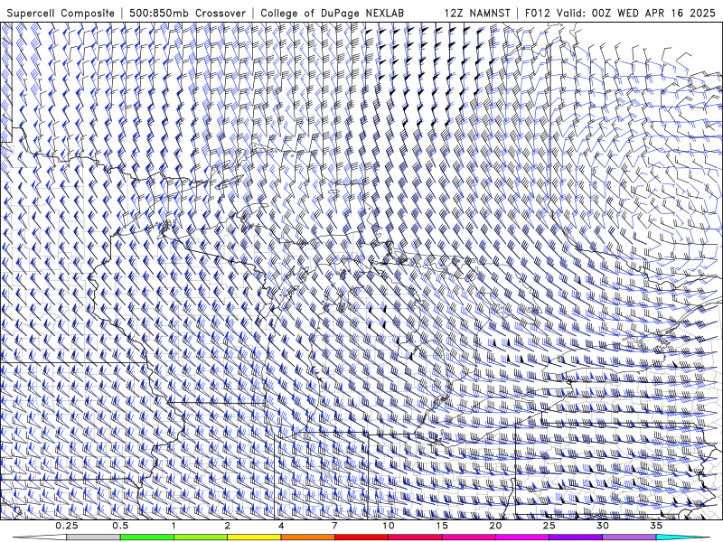723x542 pixels.
Task: Click the 30 value on the color scale
Action: 602,526
